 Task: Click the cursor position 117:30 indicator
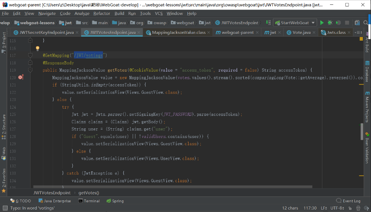(x=310, y=208)
